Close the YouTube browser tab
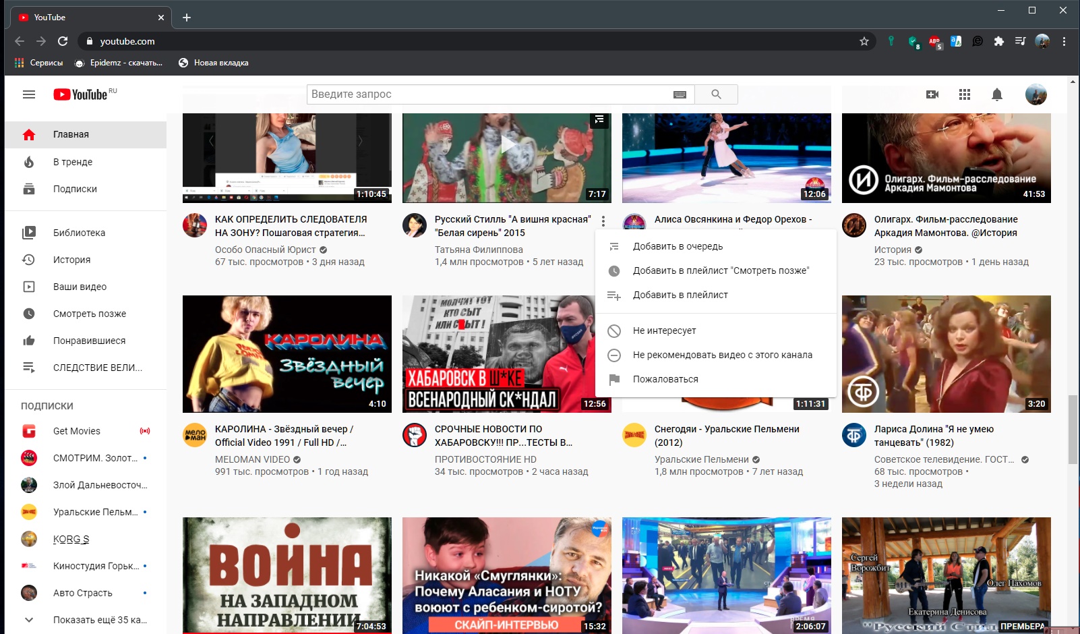This screenshot has height=634, width=1080. point(161,18)
